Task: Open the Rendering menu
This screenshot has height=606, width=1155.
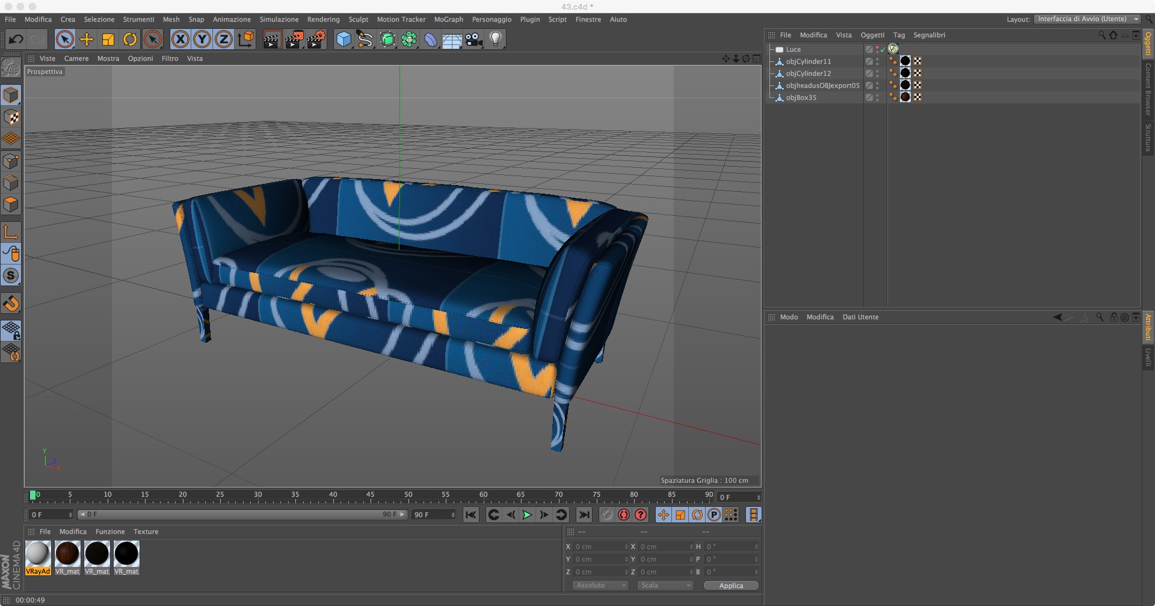Action: pos(323,19)
